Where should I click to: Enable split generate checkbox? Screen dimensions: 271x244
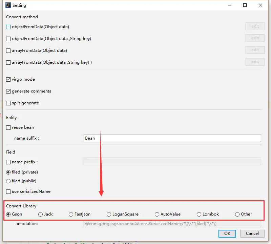point(8,103)
